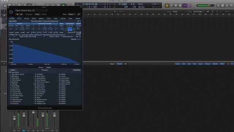Open the Open Space (Alg v2) preset dropdown

pos(31,11)
